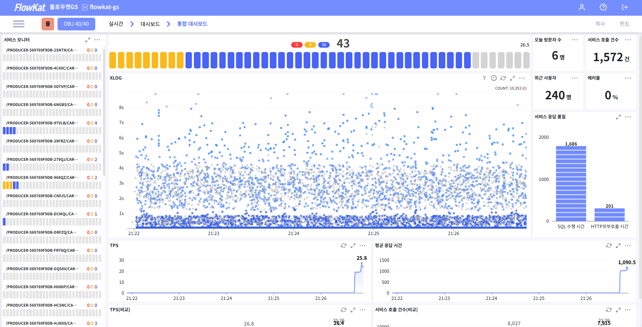Click the user profile icon
This screenshot has width=642, height=327.
click(582, 7)
